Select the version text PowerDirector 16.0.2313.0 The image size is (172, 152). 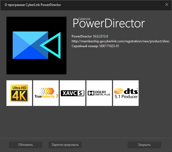tap(90, 36)
